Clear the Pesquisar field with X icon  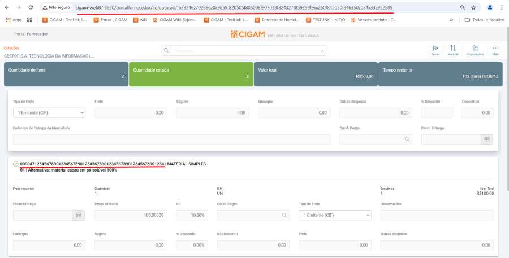tap(322, 51)
